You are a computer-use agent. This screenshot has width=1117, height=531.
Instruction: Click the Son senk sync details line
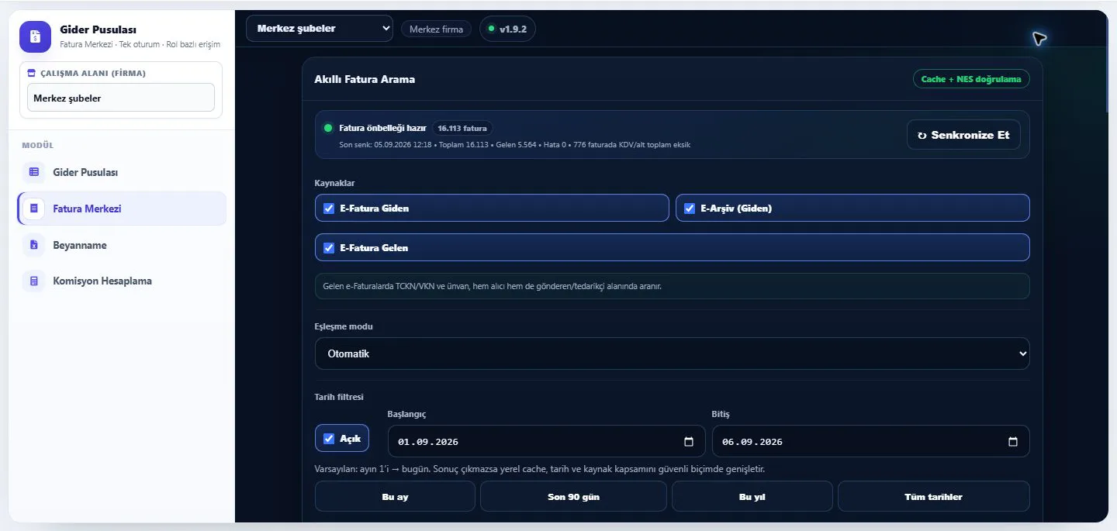coord(515,145)
